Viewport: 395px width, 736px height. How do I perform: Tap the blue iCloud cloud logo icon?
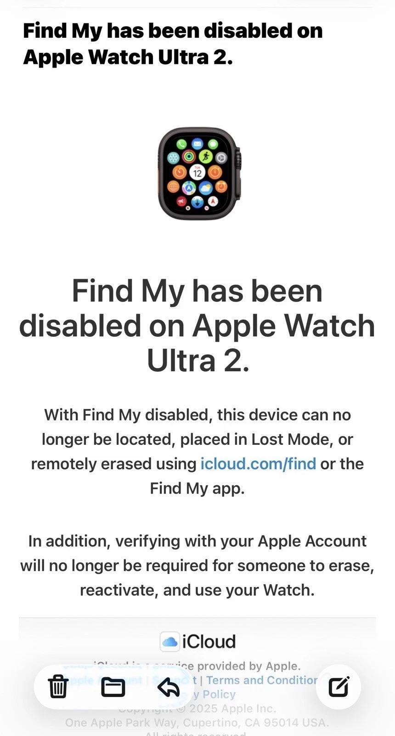(x=169, y=641)
